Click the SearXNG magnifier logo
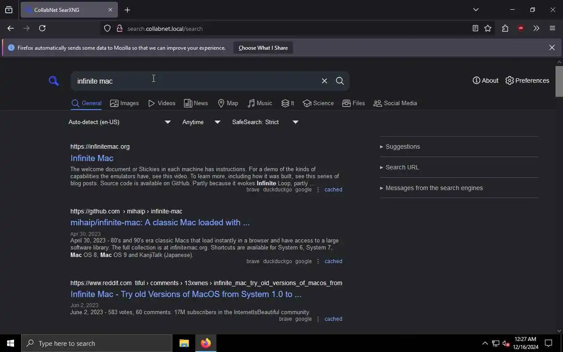563x352 pixels. tap(54, 81)
